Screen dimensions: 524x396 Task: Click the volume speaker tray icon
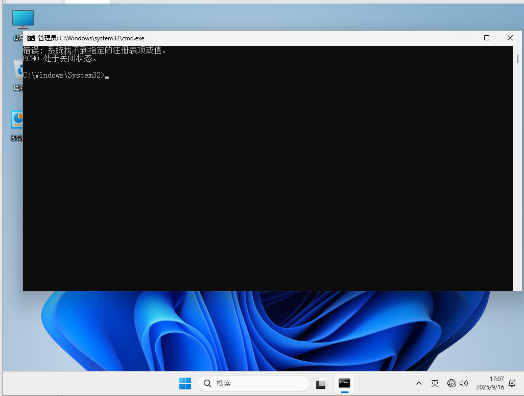click(x=464, y=383)
